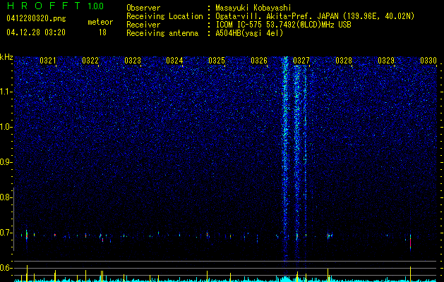Image resolution: width=444 pixels, height=282 pixels.
Task: Click the 0321 time marker
Action: click(x=48, y=61)
